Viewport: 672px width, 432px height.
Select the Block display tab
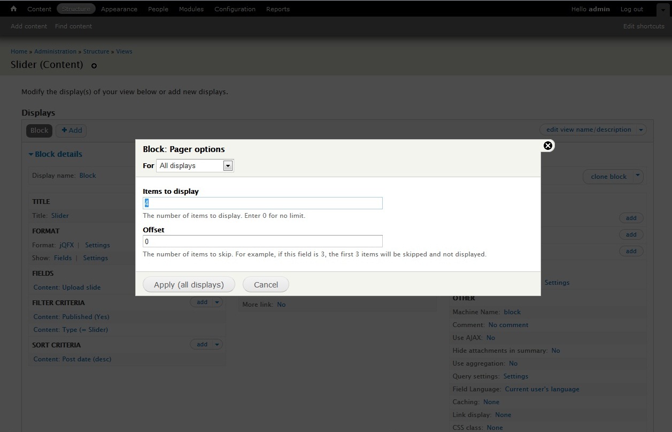pyautogui.click(x=39, y=130)
